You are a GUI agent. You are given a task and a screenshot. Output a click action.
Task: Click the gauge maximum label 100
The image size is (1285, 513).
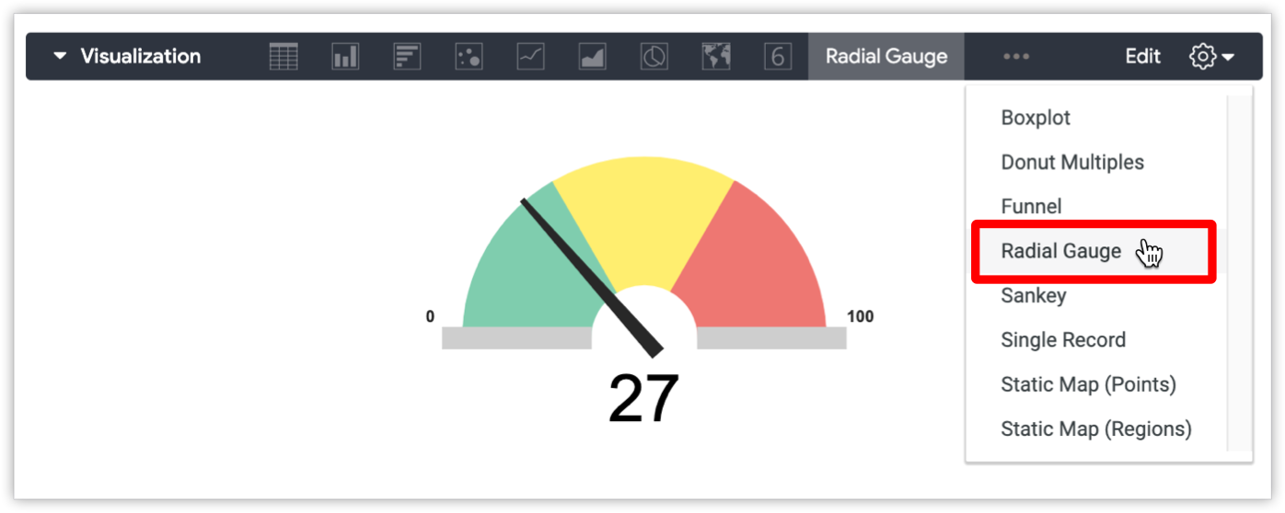860,316
